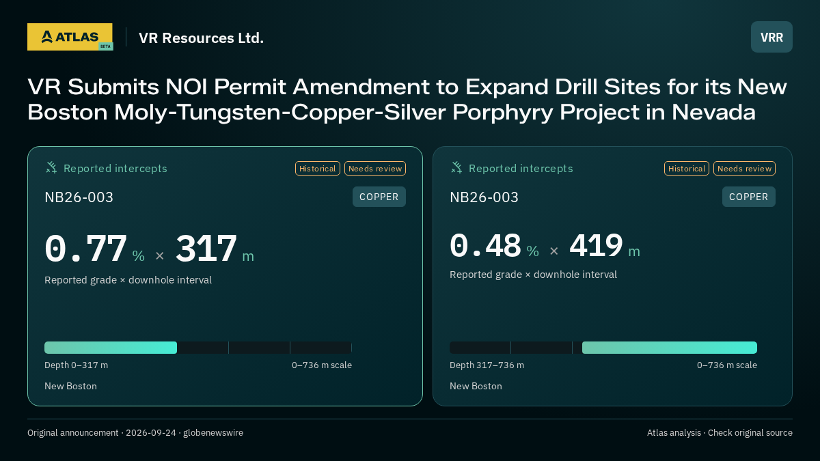Click Historical tag on the 317 m card
Screen dimensions: 820x461
(x=318, y=169)
